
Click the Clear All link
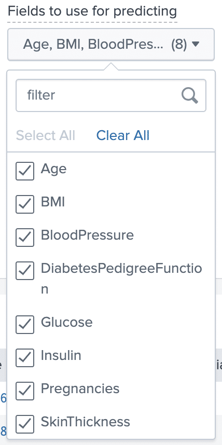pyautogui.click(x=123, y=135)
